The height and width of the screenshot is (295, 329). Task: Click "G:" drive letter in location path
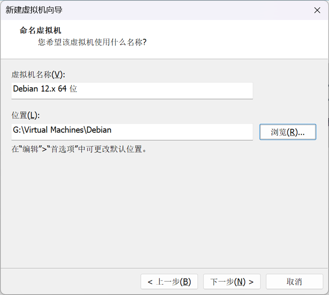pyautogui.click(x=17, y=130)
